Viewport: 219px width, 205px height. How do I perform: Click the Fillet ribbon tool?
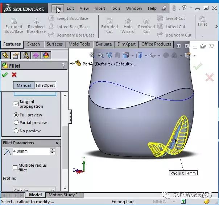click(x=202, y=21)
